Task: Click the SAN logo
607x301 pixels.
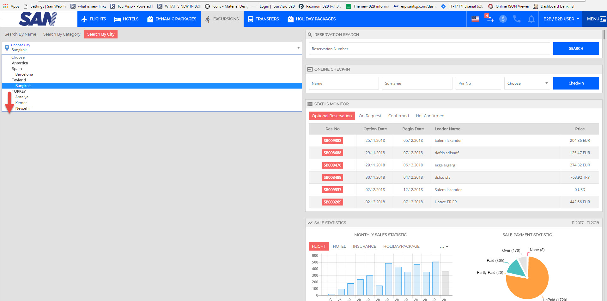Action: point(38,19)
